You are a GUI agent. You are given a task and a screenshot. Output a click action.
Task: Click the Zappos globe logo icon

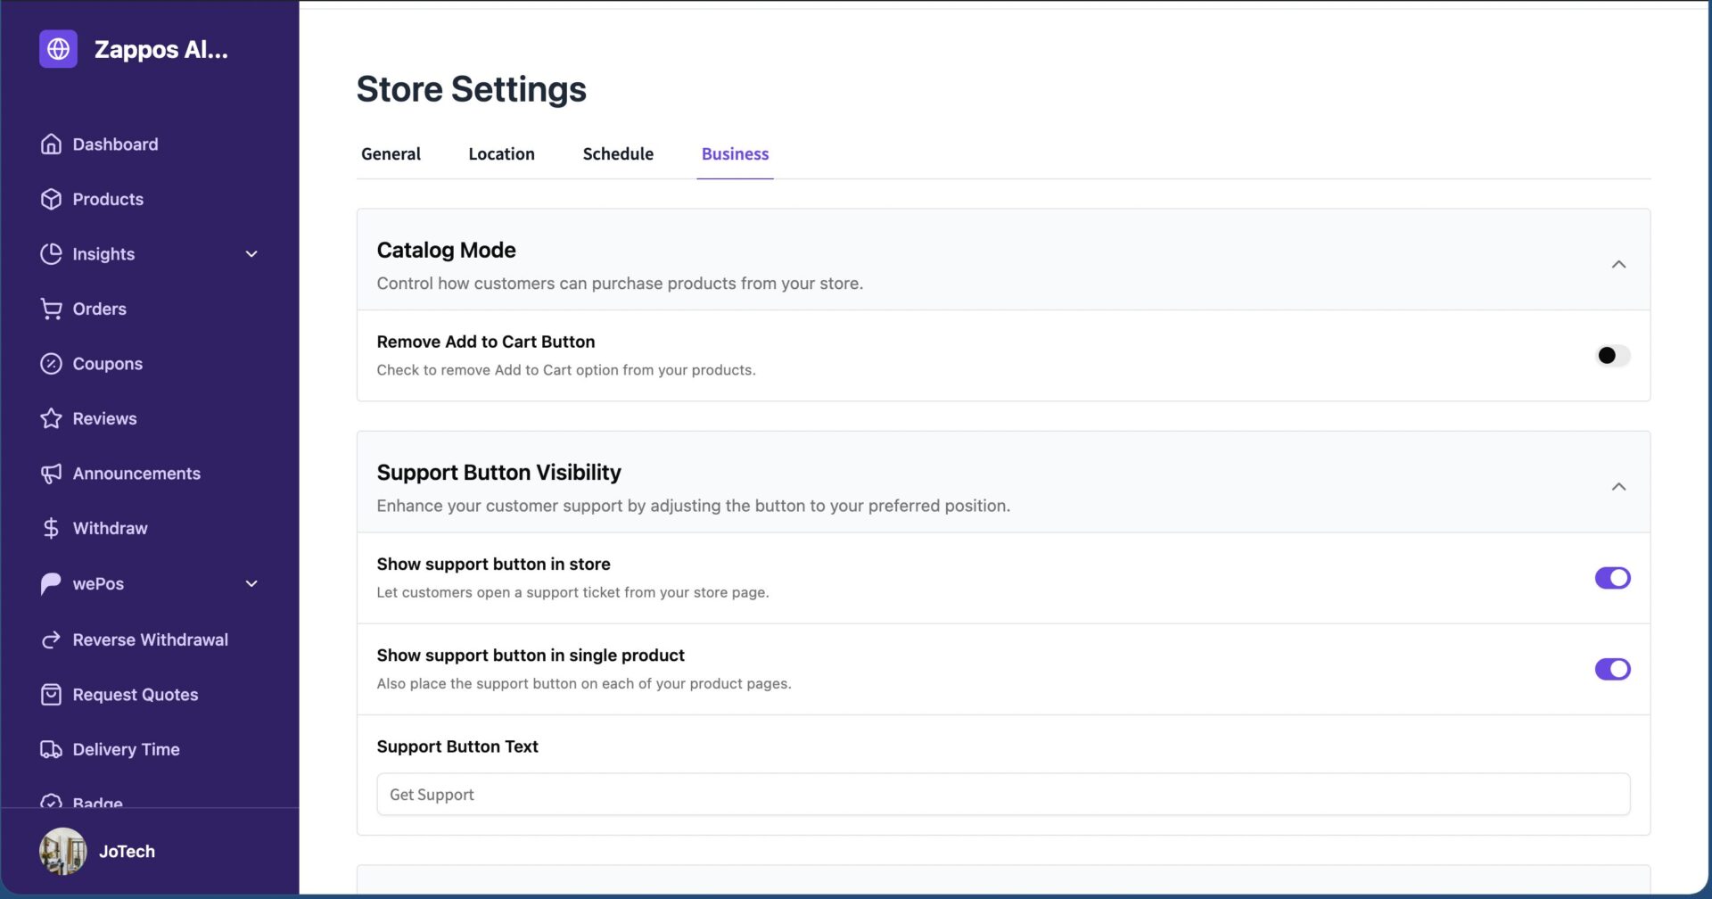pyautogui.click(x=58, y=49)
